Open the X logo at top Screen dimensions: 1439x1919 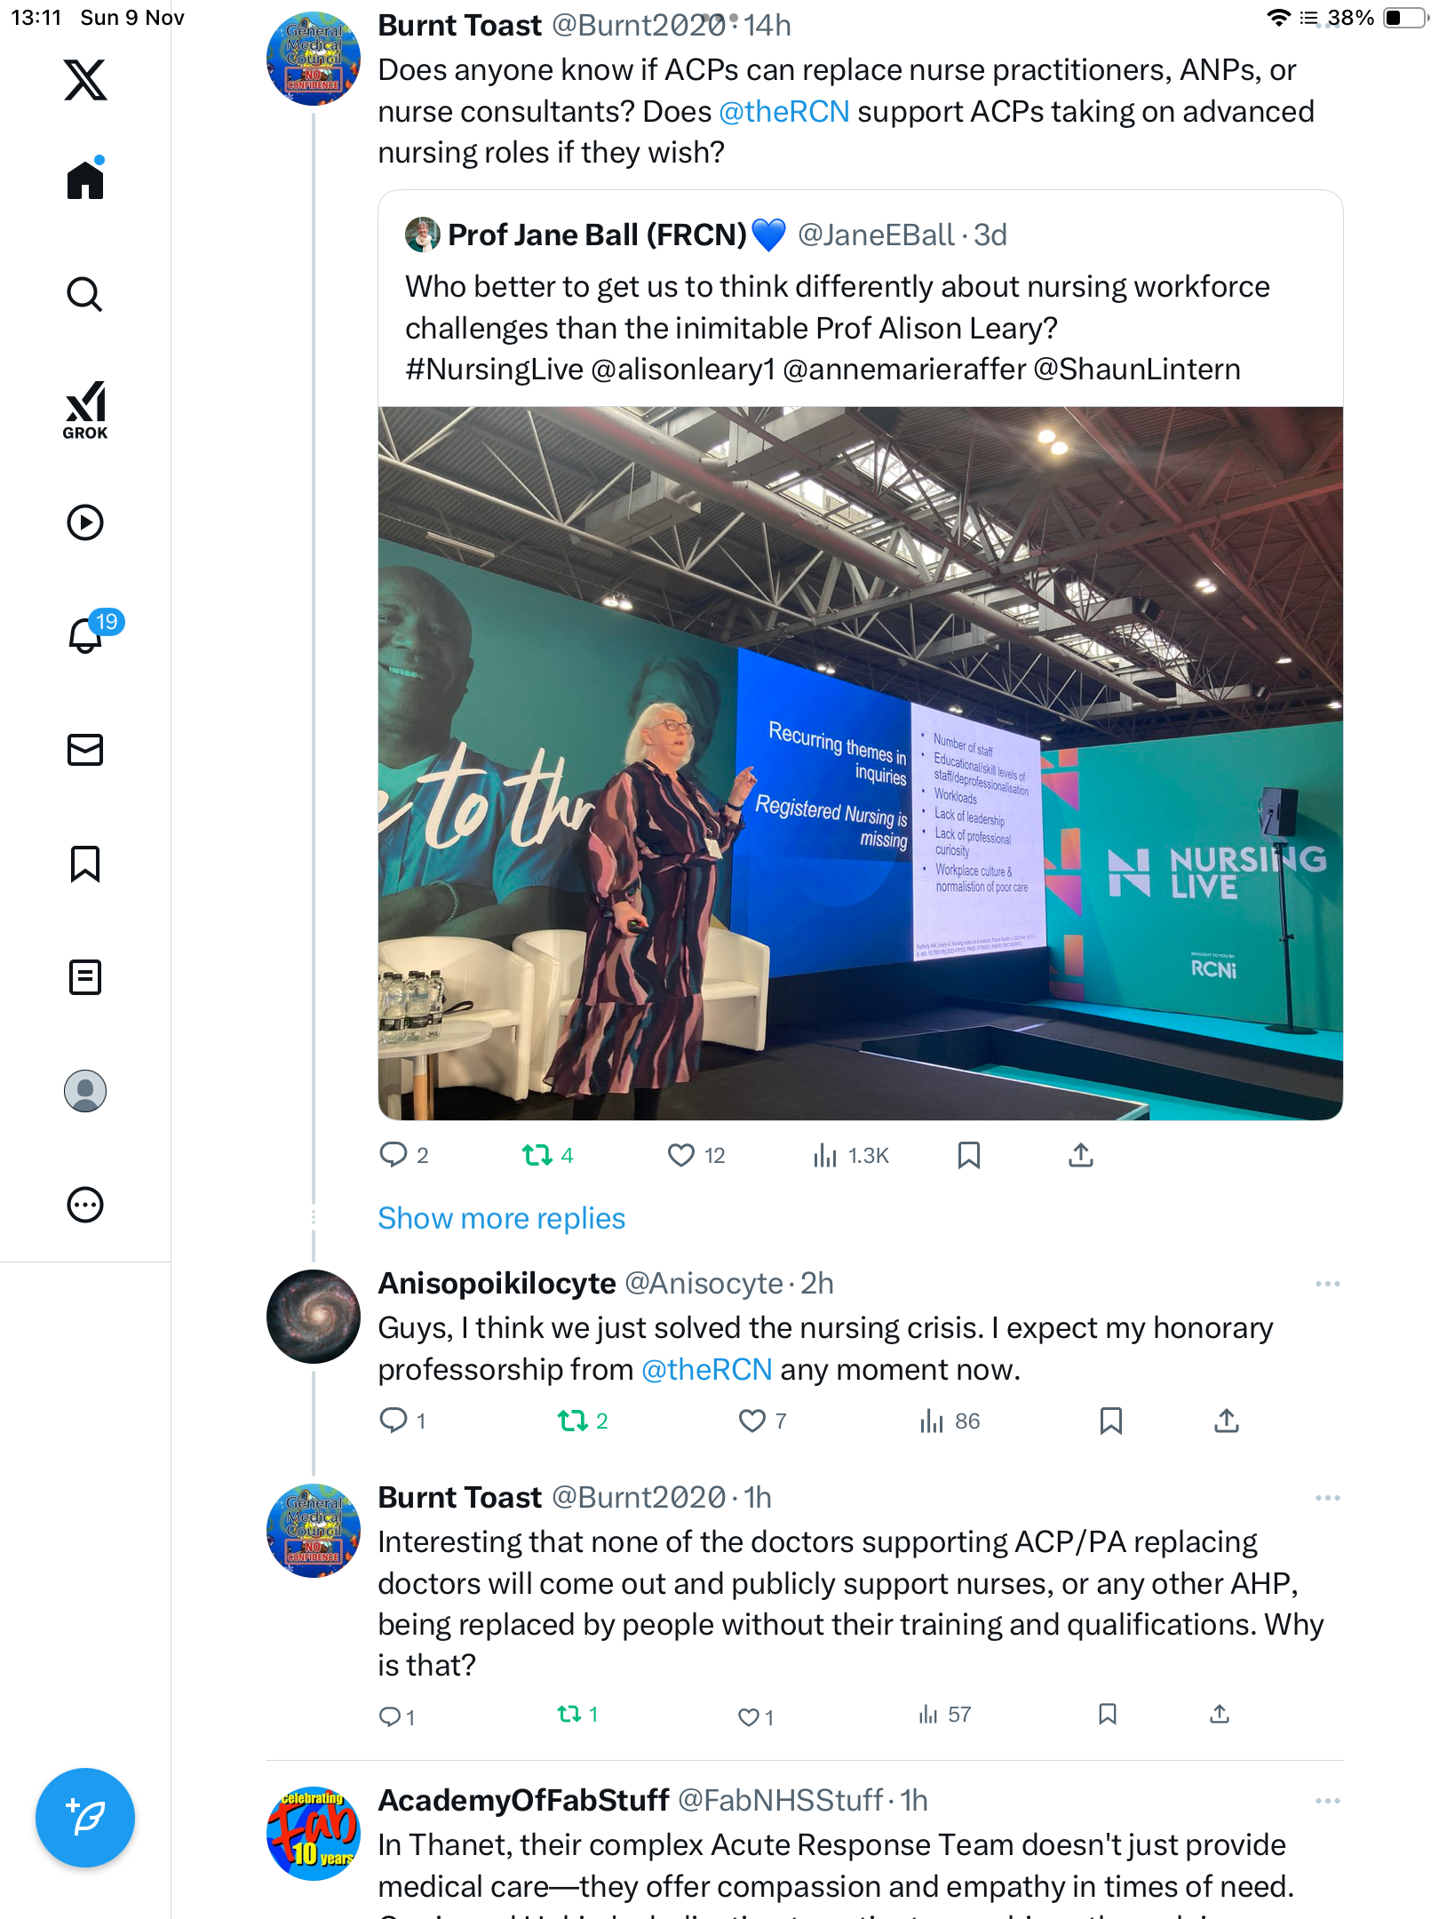85,80
